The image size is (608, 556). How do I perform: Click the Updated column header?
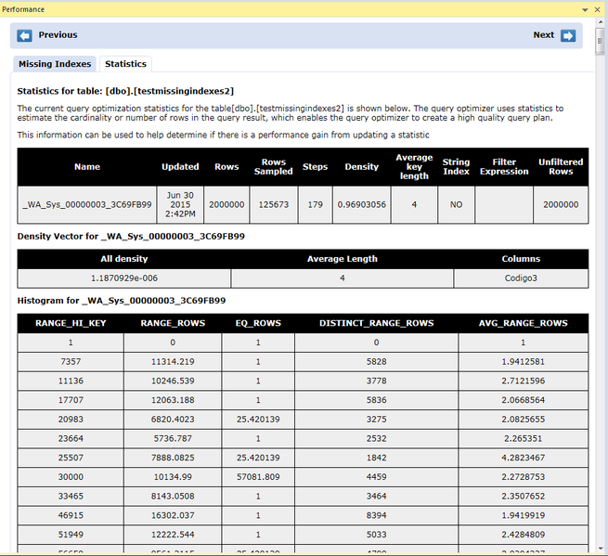point(180,167)
